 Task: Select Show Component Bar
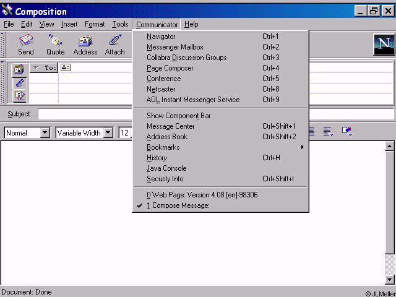click(x=220, y=116)
